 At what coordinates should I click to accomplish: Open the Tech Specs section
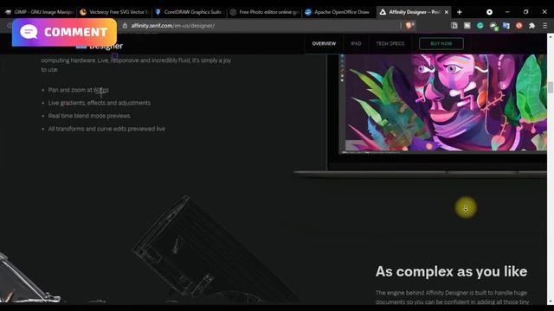pos(390,44)
